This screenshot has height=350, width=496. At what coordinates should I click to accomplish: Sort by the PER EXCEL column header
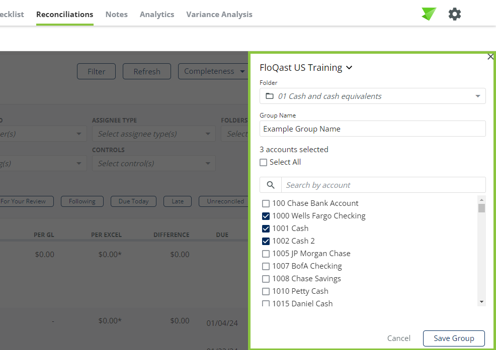point(106,235)
